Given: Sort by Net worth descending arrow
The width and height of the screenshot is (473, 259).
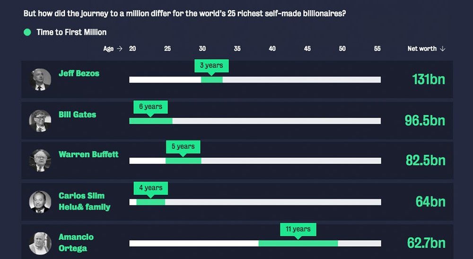Looking at the screenshot, I should [x=443, y=49].
